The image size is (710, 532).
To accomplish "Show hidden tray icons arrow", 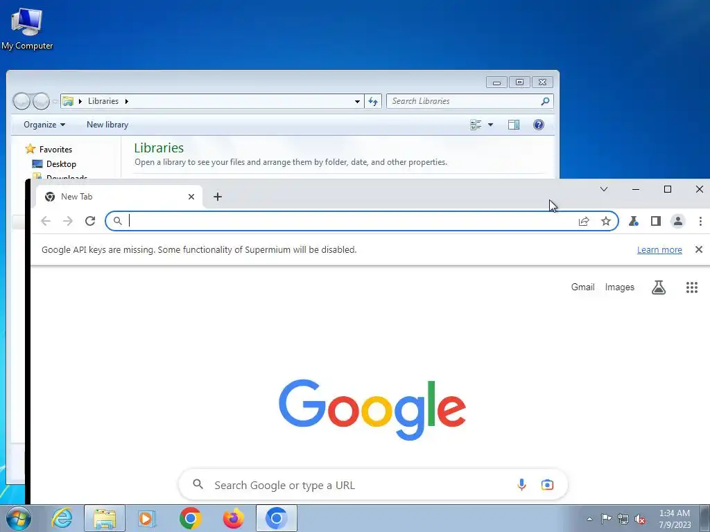I will [x=589, y=519].
